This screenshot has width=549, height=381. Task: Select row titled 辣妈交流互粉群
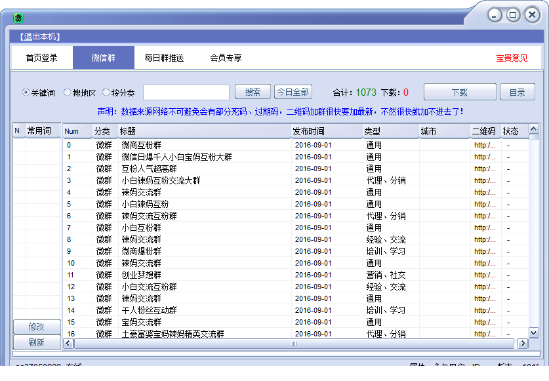(295, 216)
